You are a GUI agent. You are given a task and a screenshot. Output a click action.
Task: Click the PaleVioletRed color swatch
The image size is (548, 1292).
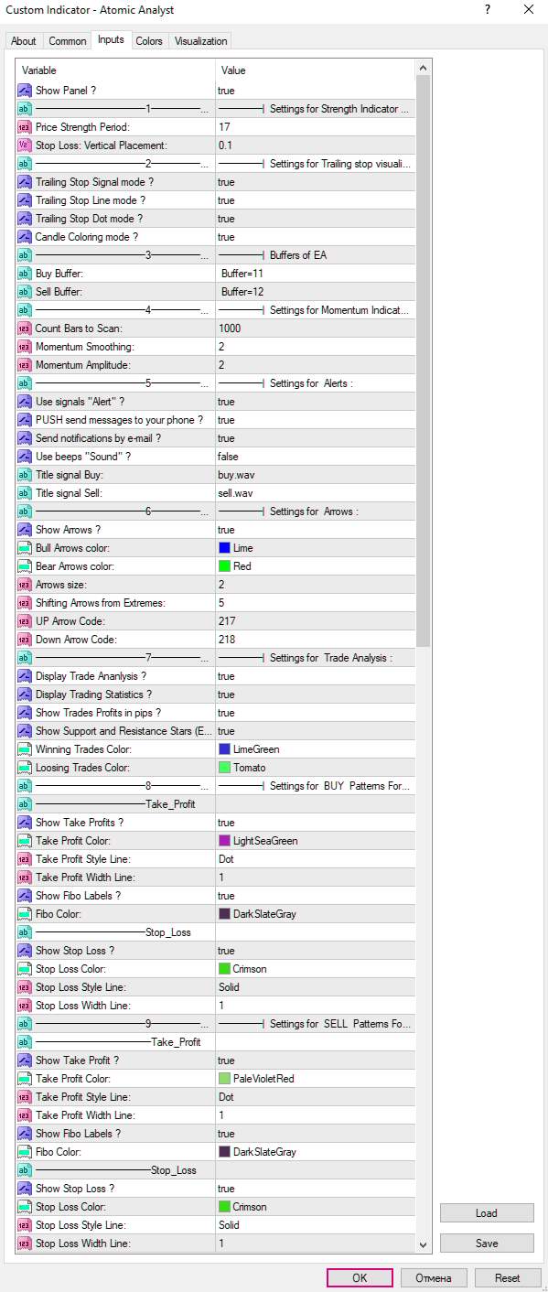point(224,1079)
